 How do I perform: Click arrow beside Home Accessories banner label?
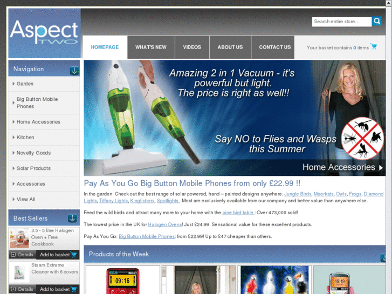(x=381, y=168)
